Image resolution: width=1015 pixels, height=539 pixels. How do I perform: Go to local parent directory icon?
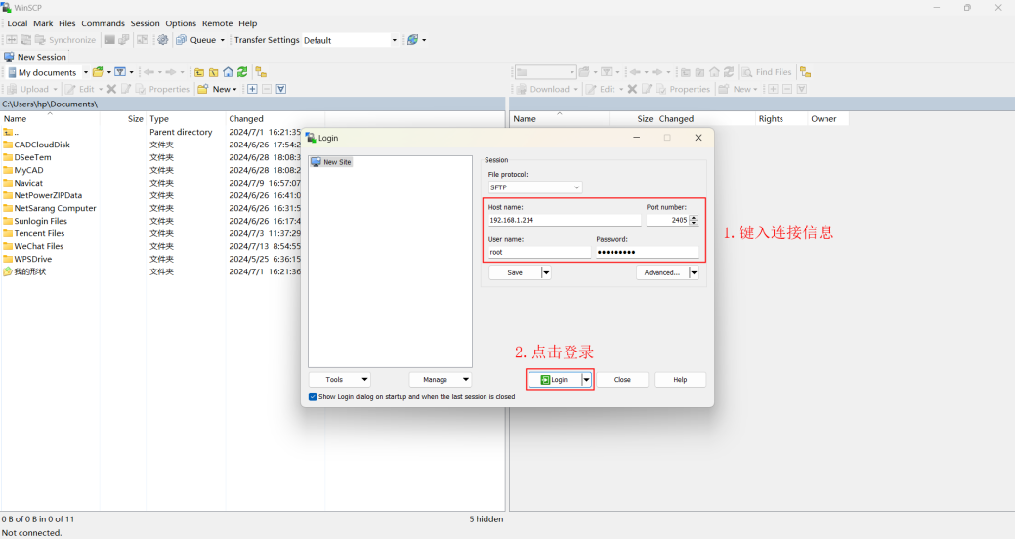pos(199,72)
